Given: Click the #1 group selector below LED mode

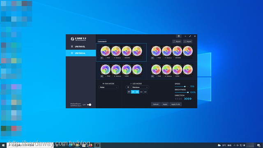Looking at the screenshot, I should point(129,92).
